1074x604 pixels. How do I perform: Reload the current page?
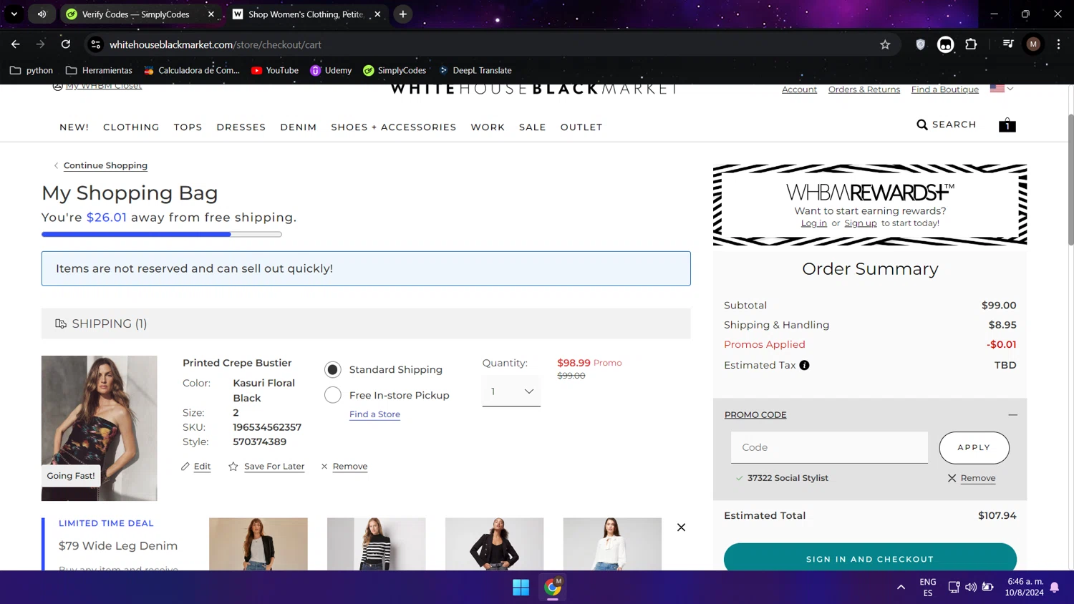pyautogui.click(x=66, y=44)
